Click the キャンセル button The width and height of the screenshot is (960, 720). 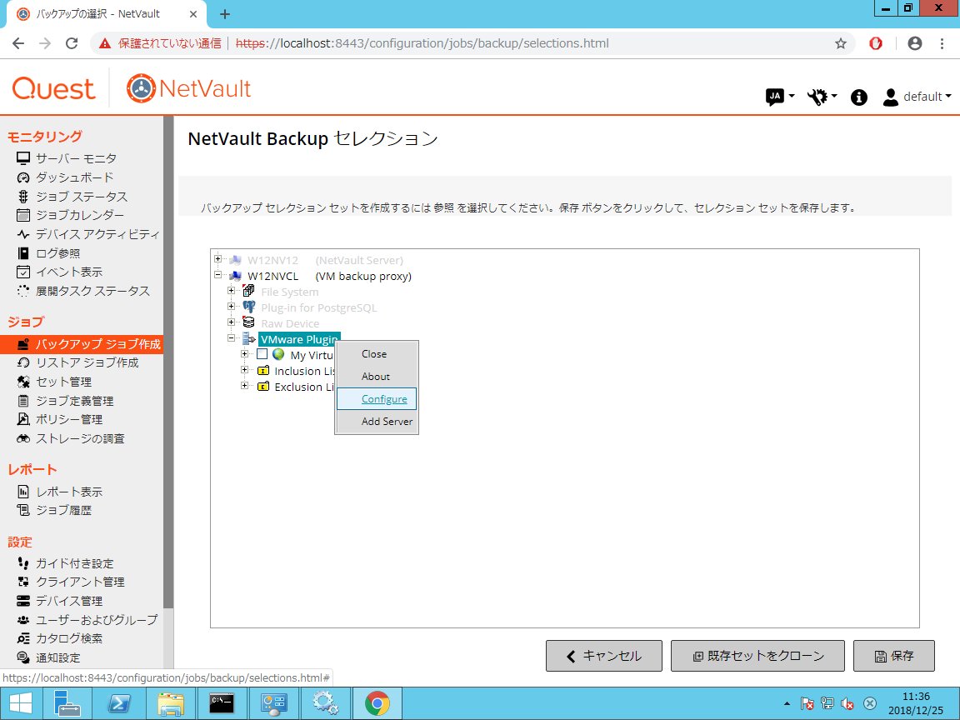pyautogui.click(x=603, y=657)
